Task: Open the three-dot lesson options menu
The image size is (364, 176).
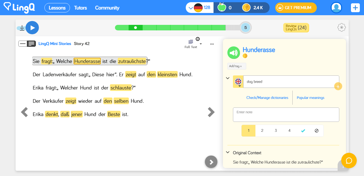Action: 212,44
